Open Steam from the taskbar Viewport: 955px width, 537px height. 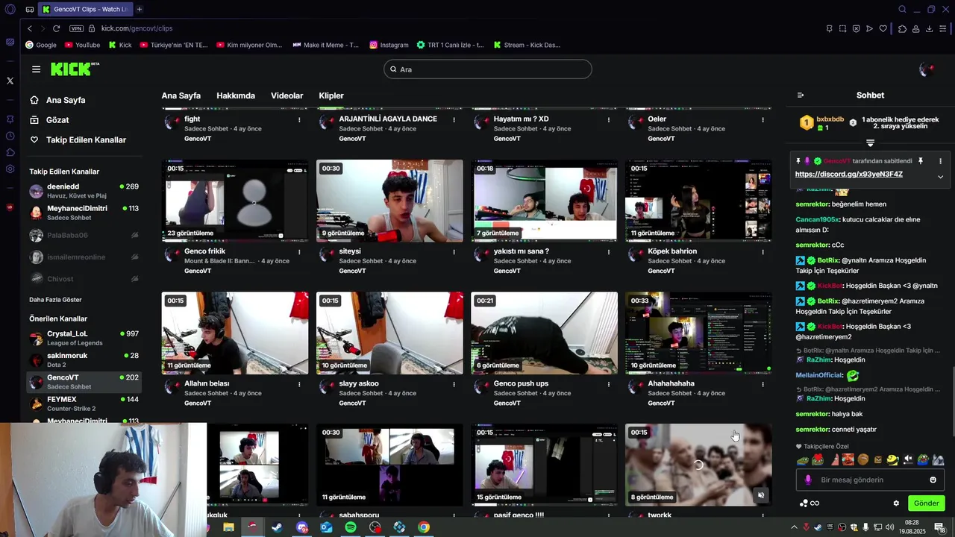[277, 527]
